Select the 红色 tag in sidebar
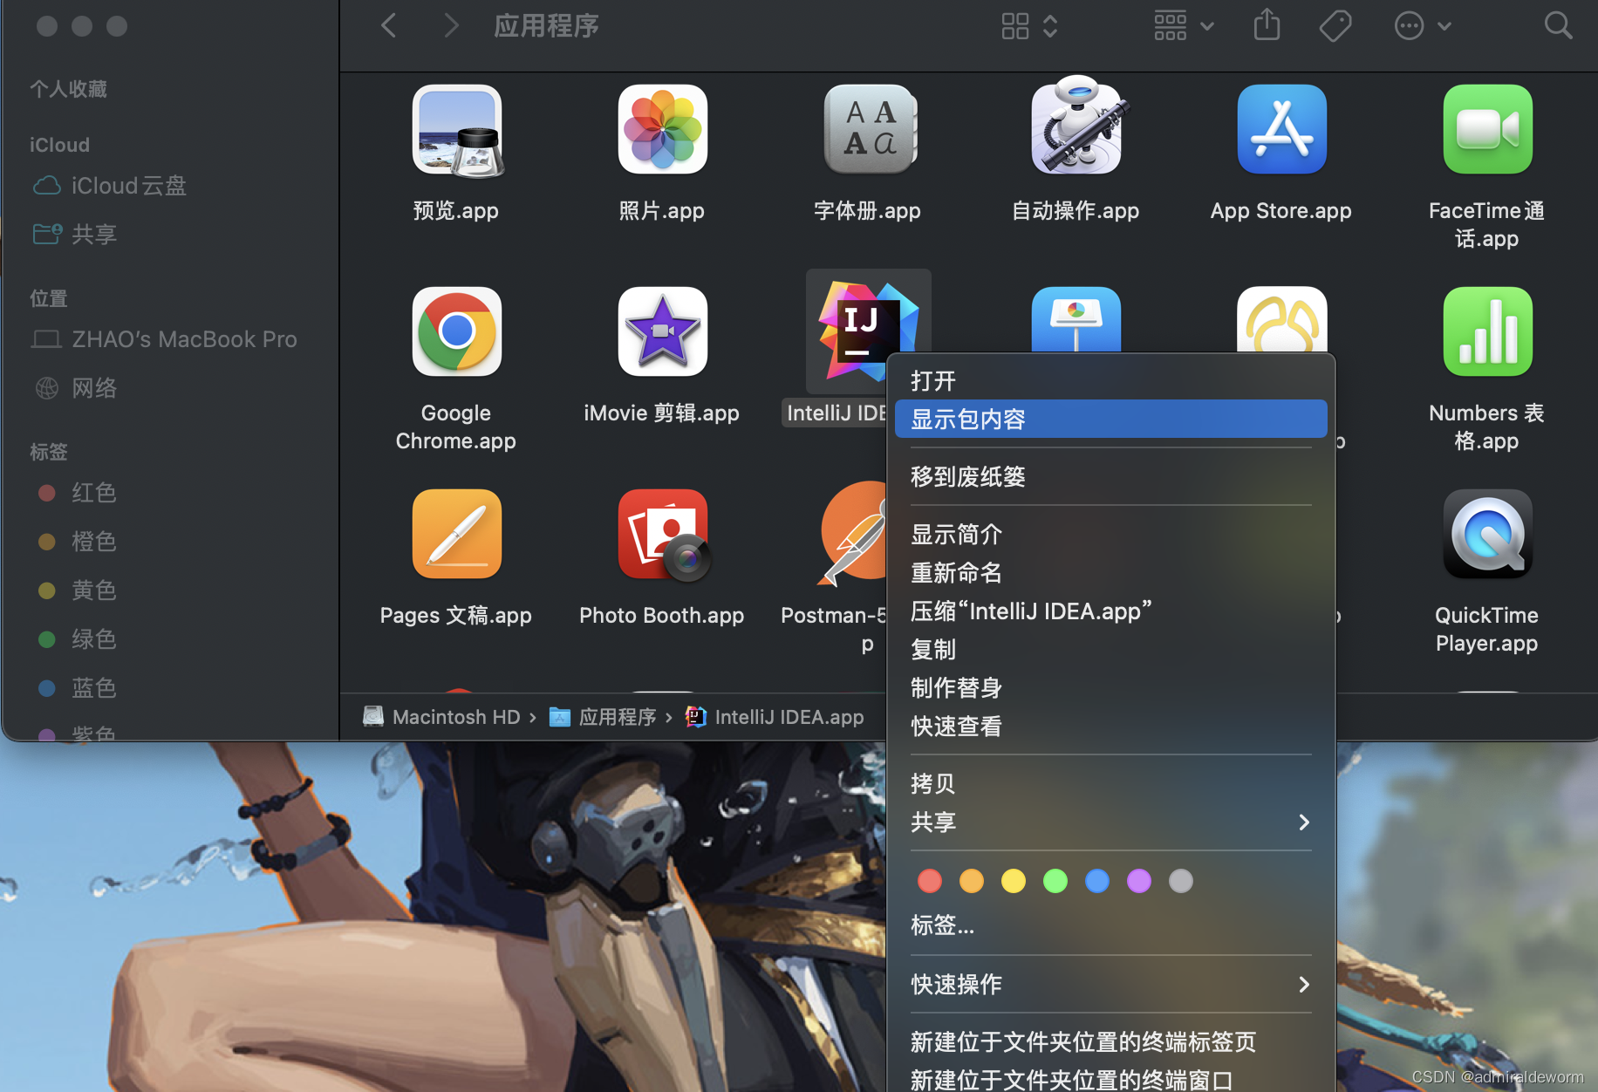1598x1092 pixels. coord(77,493)
